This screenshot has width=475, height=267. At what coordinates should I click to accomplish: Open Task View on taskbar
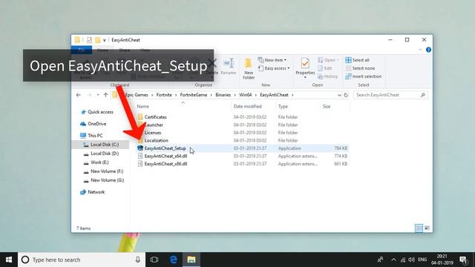click(x=154, y=260)
